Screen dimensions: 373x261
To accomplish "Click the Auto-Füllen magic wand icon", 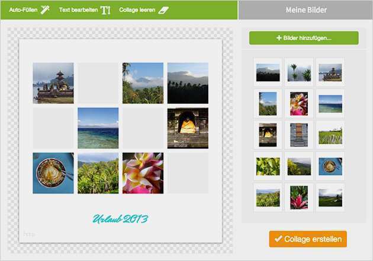I will (45, 9).
